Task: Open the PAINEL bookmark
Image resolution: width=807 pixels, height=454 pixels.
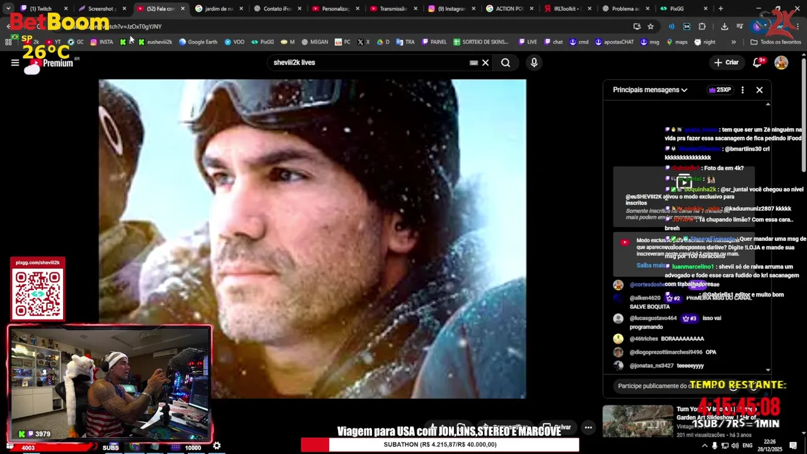Action: (434, 42)
